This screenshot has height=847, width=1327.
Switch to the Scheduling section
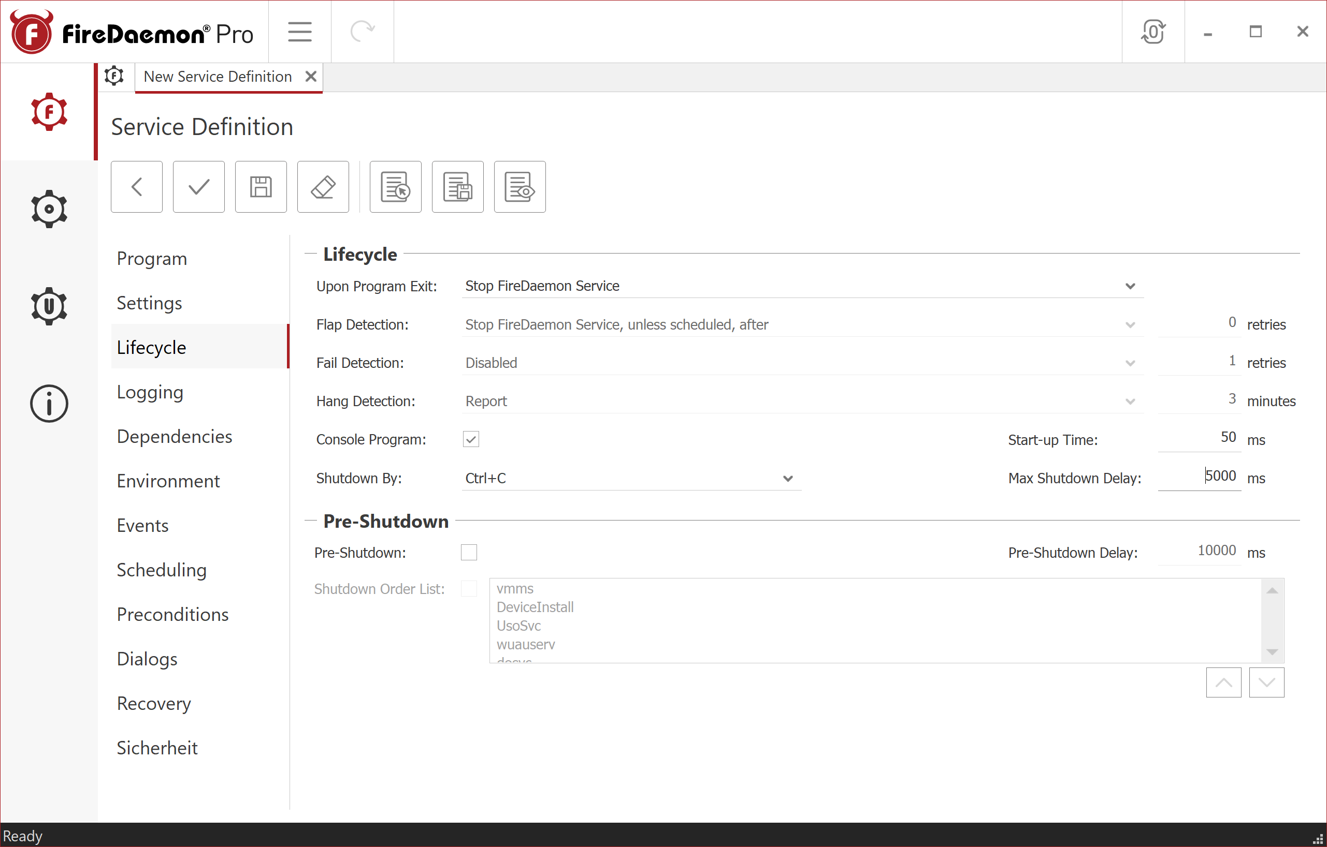[x=161, y=570]
